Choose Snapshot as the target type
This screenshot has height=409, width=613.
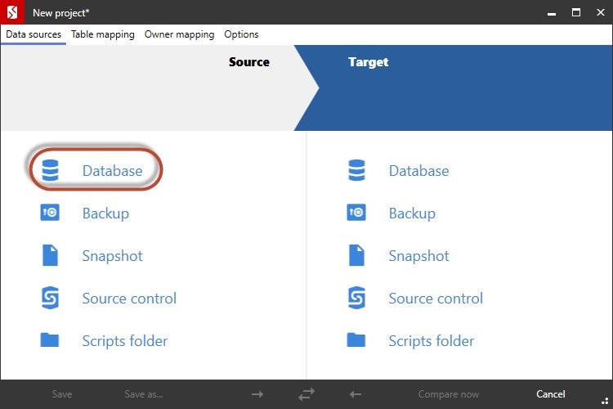(418, 256)
